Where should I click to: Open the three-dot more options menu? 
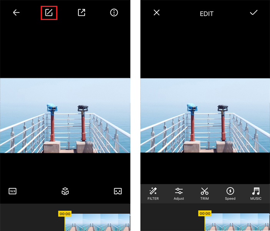pyautogui.click(x=114, y=13)
